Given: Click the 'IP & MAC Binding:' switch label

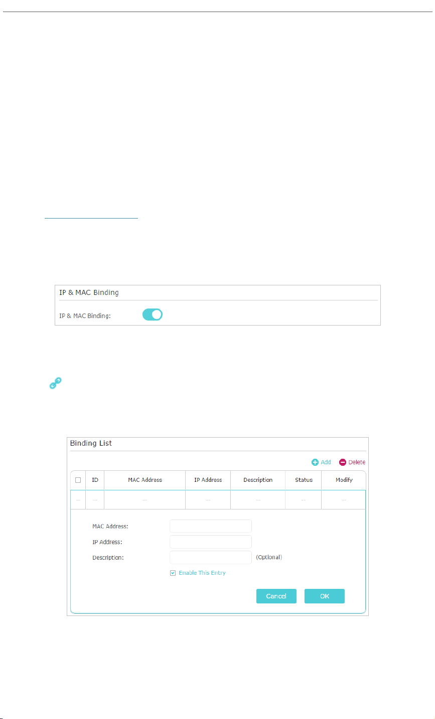Looking at the screenshot, I should tap(85, 316).
